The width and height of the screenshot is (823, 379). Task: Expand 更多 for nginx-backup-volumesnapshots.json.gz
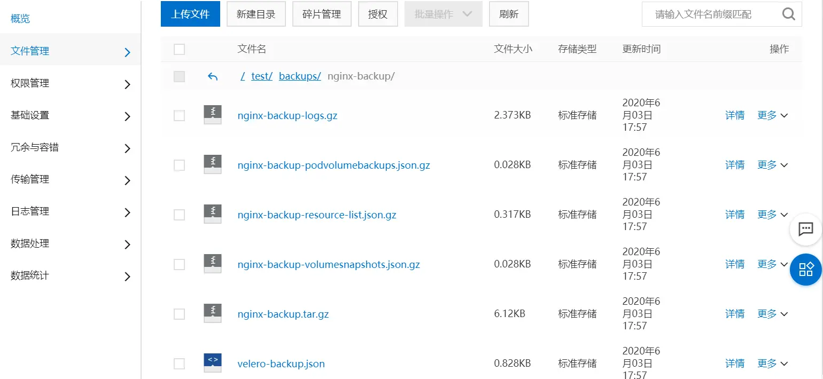point(773,264)
